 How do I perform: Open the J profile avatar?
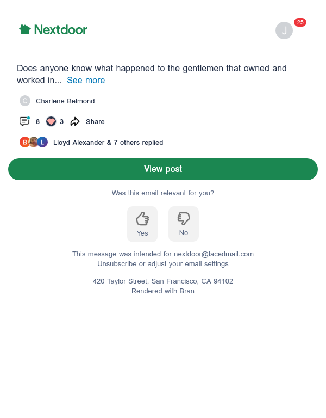click(284, 30)
